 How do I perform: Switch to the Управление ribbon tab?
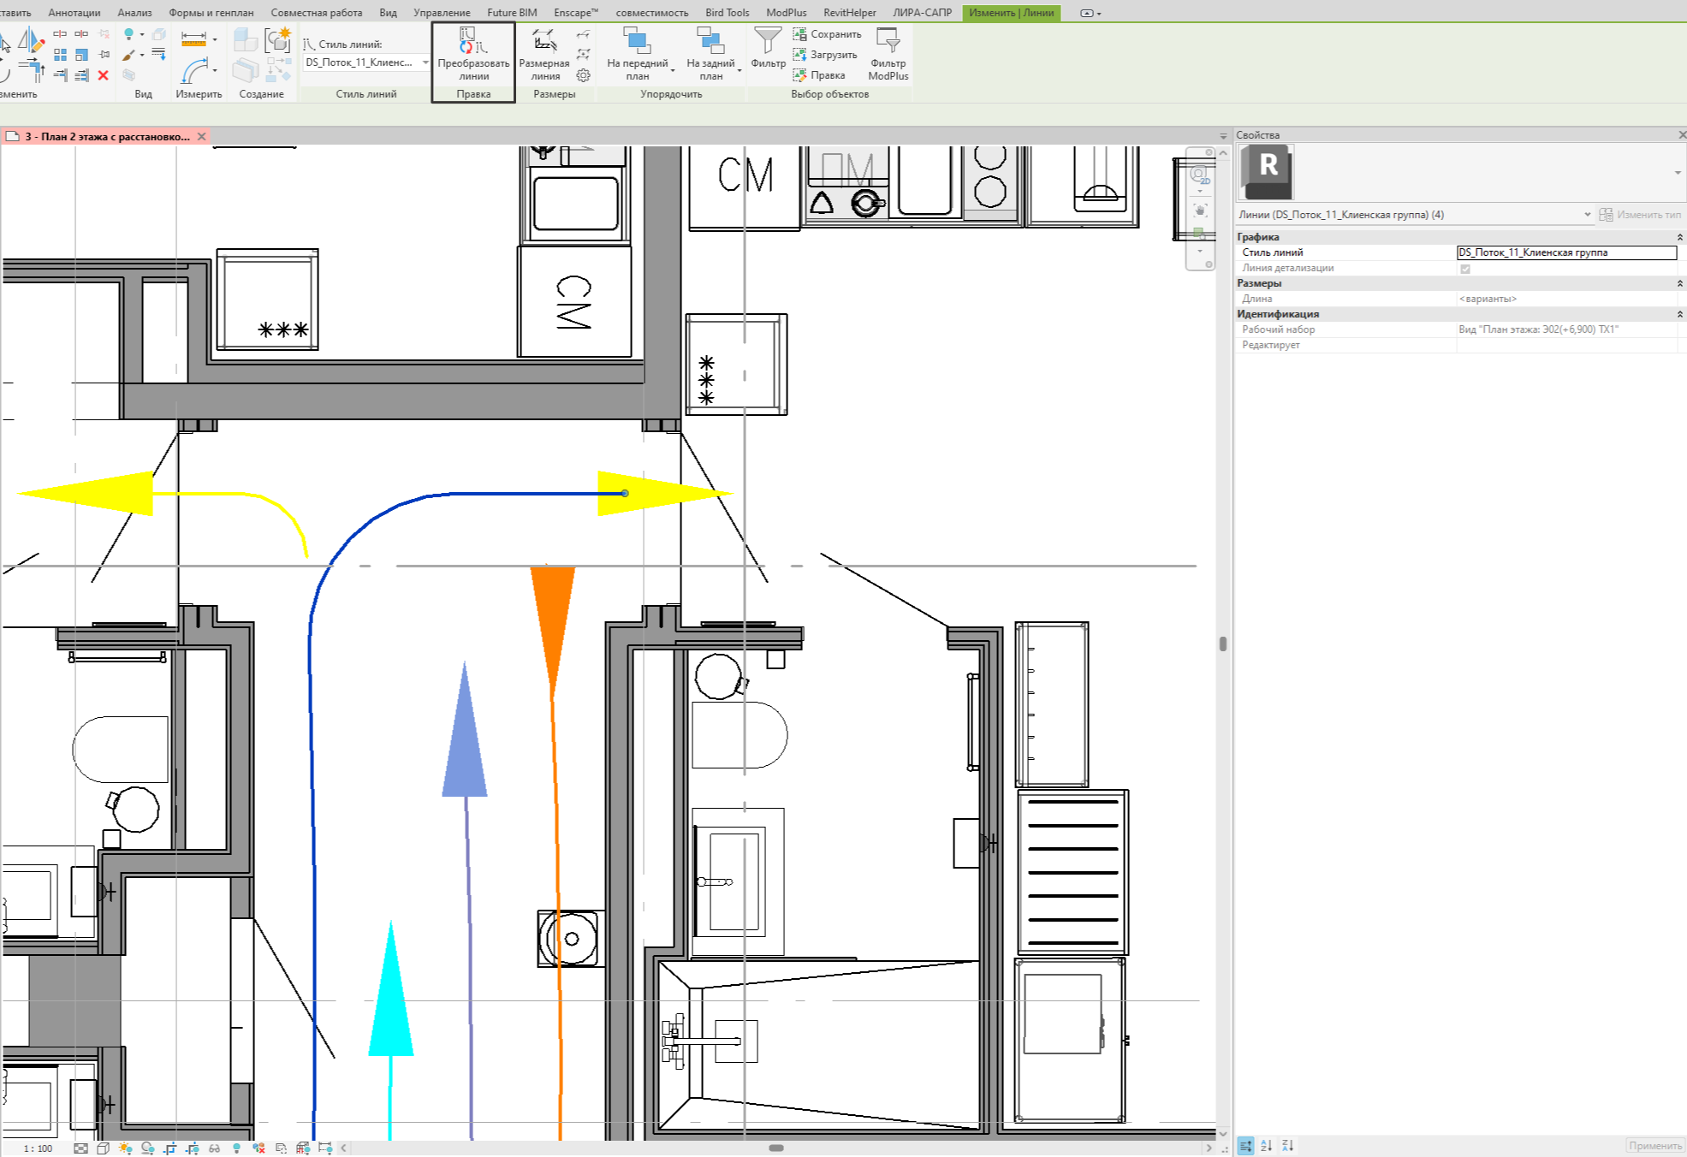[441, 12]
